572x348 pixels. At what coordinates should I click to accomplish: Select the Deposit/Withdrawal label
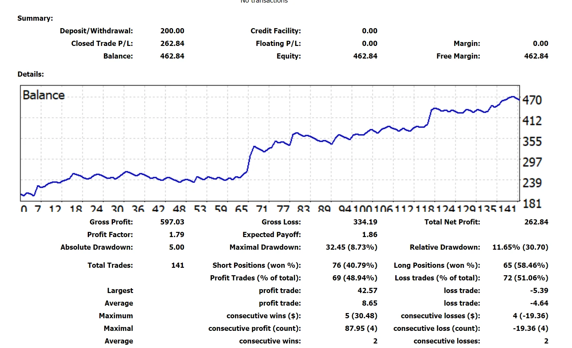coord(96,31)
